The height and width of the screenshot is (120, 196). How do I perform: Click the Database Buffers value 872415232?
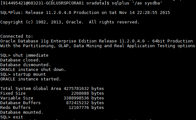78,103
